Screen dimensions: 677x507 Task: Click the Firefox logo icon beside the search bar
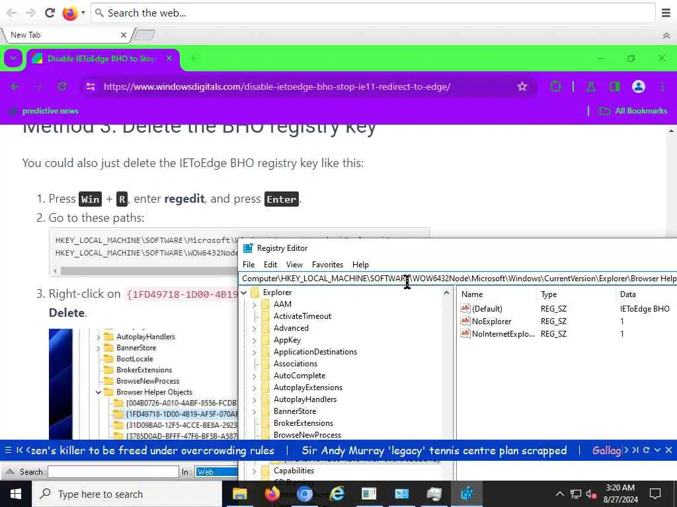pos(69,13)
